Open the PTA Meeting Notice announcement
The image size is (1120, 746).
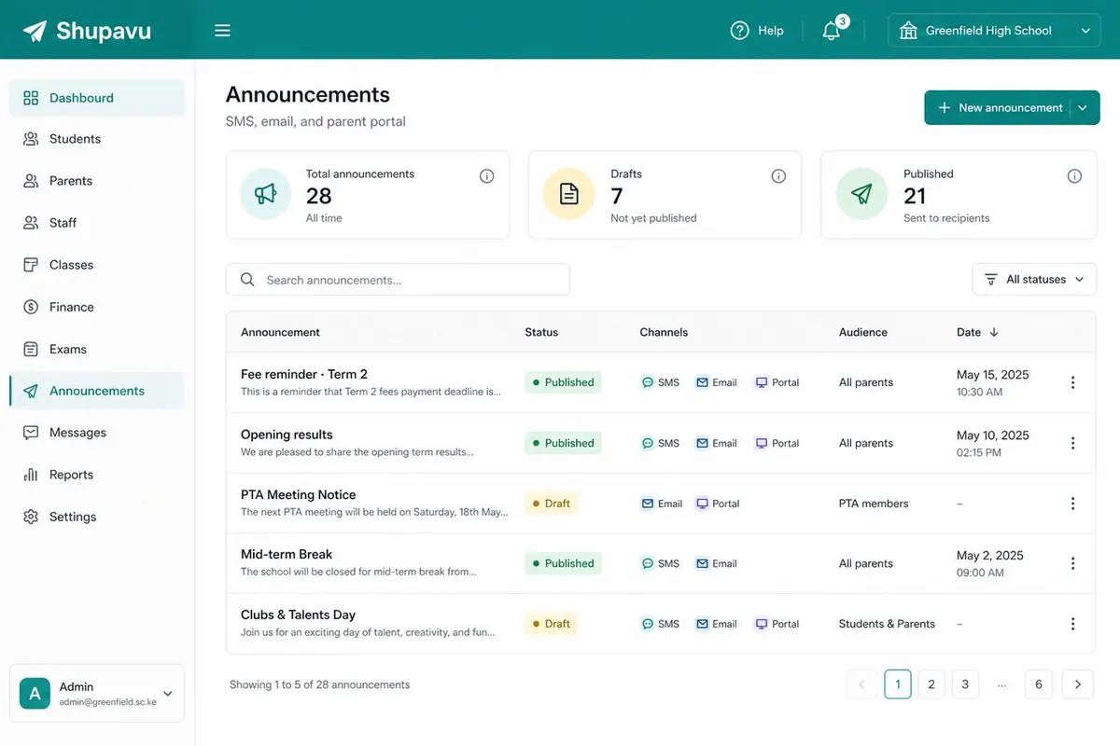tap(299, 495)
